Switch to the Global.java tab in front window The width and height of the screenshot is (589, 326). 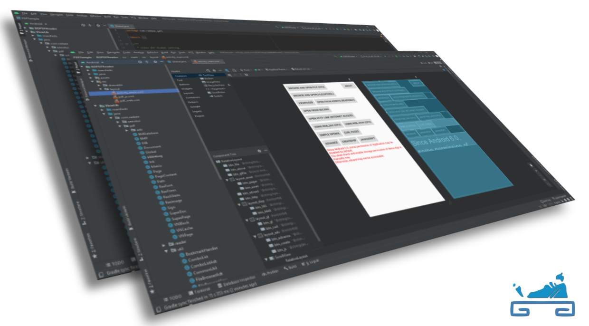(179, 62)
